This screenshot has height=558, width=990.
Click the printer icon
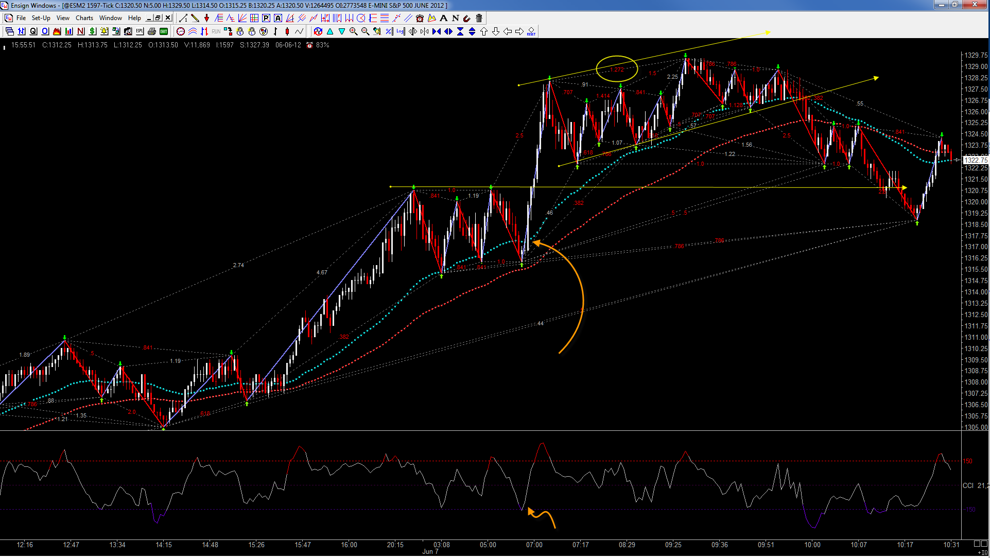click(152, 31)
